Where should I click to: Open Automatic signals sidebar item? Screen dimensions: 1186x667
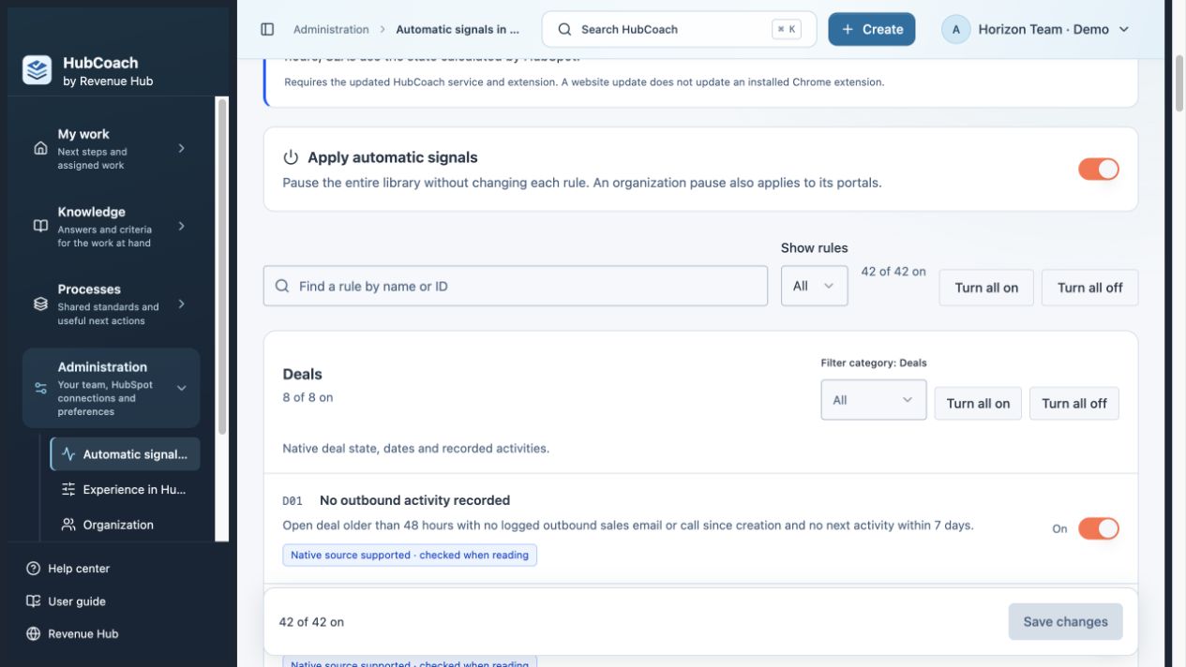pyautogui.click(x=125, y=454)
